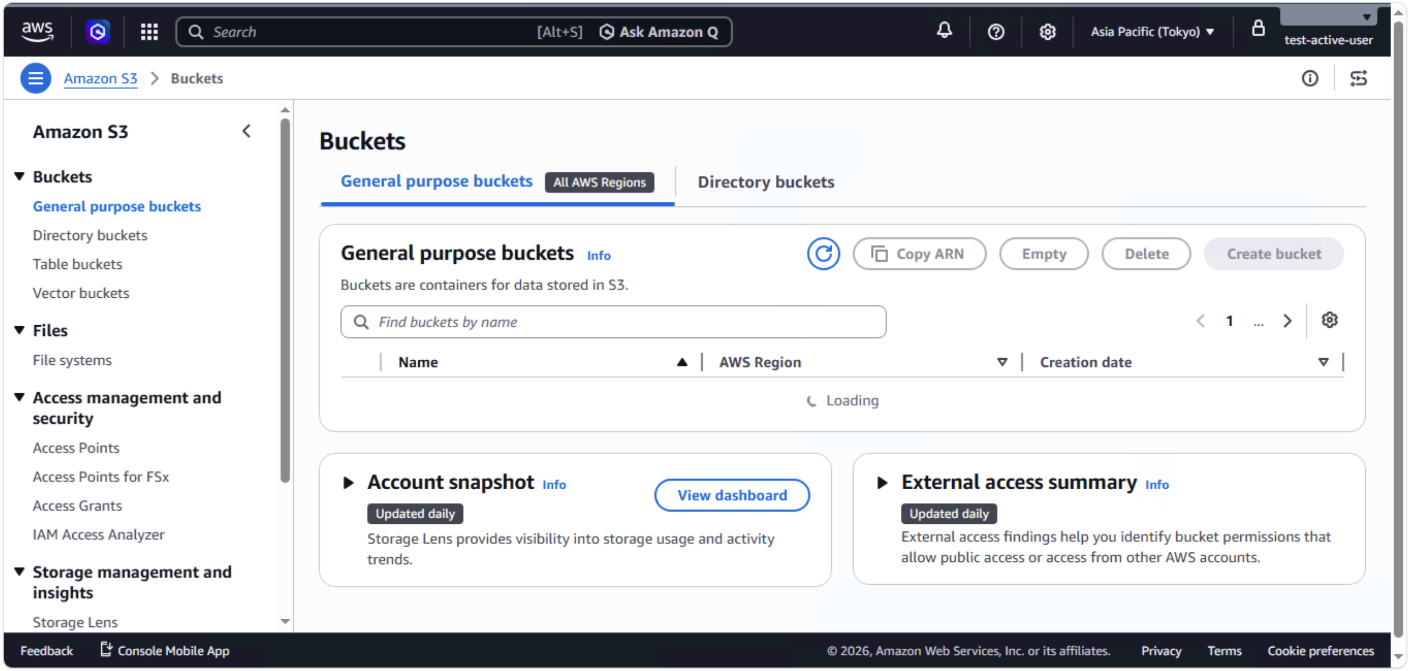This screenshot has width=1410, height=671.
Task: Sort buckets by Name ascending arrow
Action: point(682,362)
